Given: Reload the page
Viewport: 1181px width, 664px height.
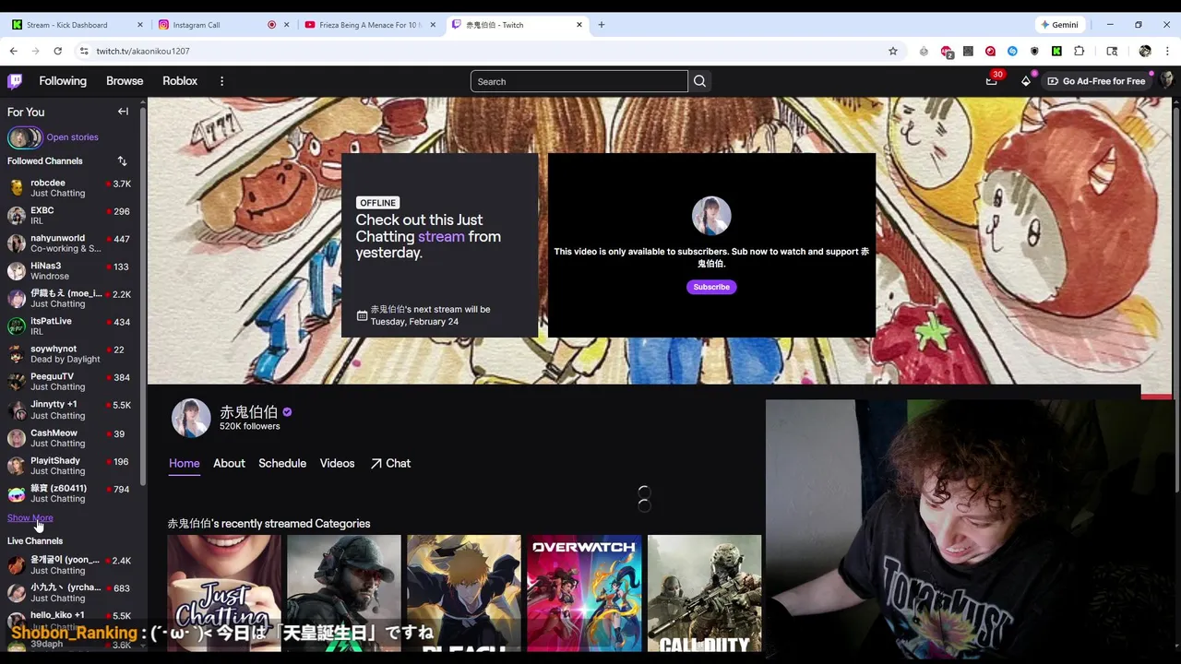Looking at the screenshot, I should [x=57, y=51].
